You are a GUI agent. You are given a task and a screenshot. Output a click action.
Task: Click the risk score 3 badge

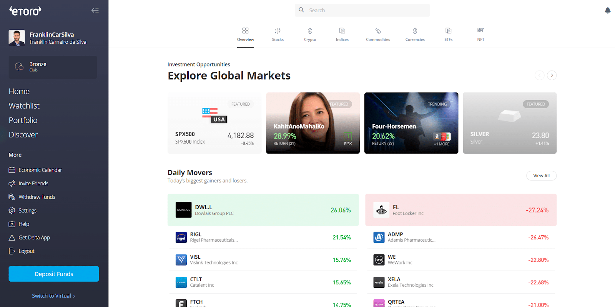pos(348,136)
